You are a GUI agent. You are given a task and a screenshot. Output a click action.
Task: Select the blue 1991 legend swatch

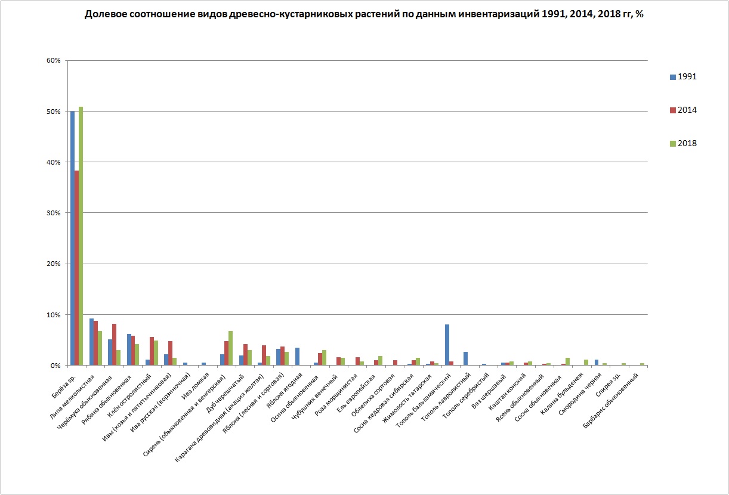[672, 77]
